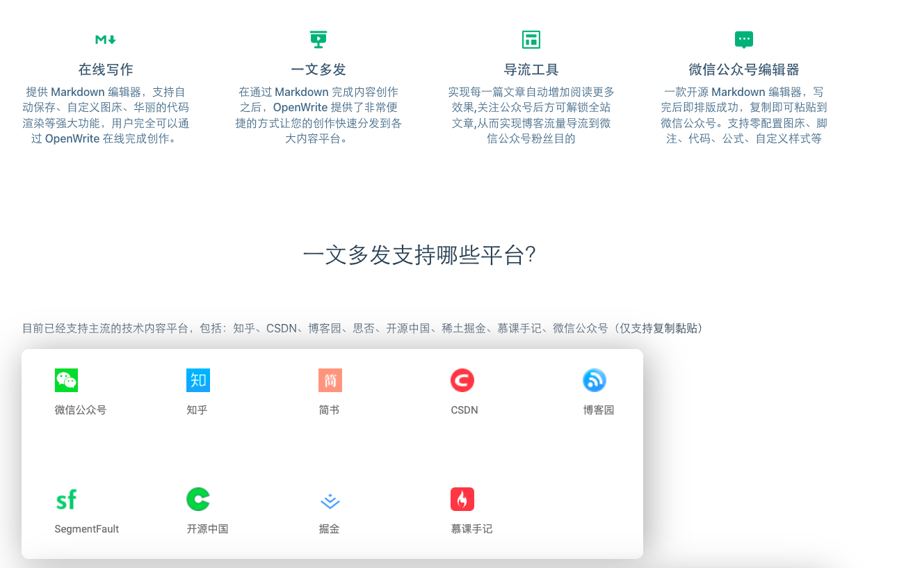The width and height of the screenshot is (897, 568).
Task: Select the 知乎 platform label
Action: click(x=197, y=410)
